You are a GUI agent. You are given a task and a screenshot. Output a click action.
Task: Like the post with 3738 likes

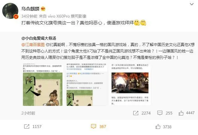point(158,127)
